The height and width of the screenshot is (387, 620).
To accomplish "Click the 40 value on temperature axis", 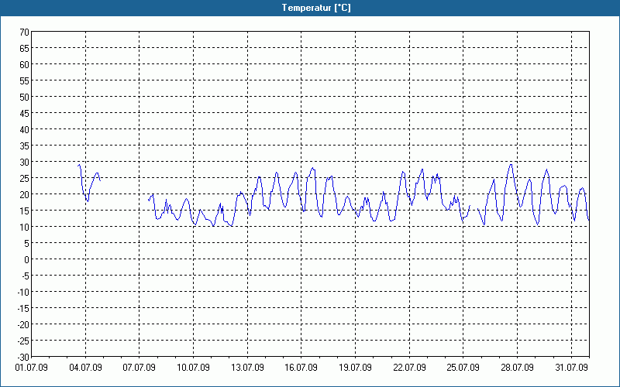I will (x=25, y=129).
